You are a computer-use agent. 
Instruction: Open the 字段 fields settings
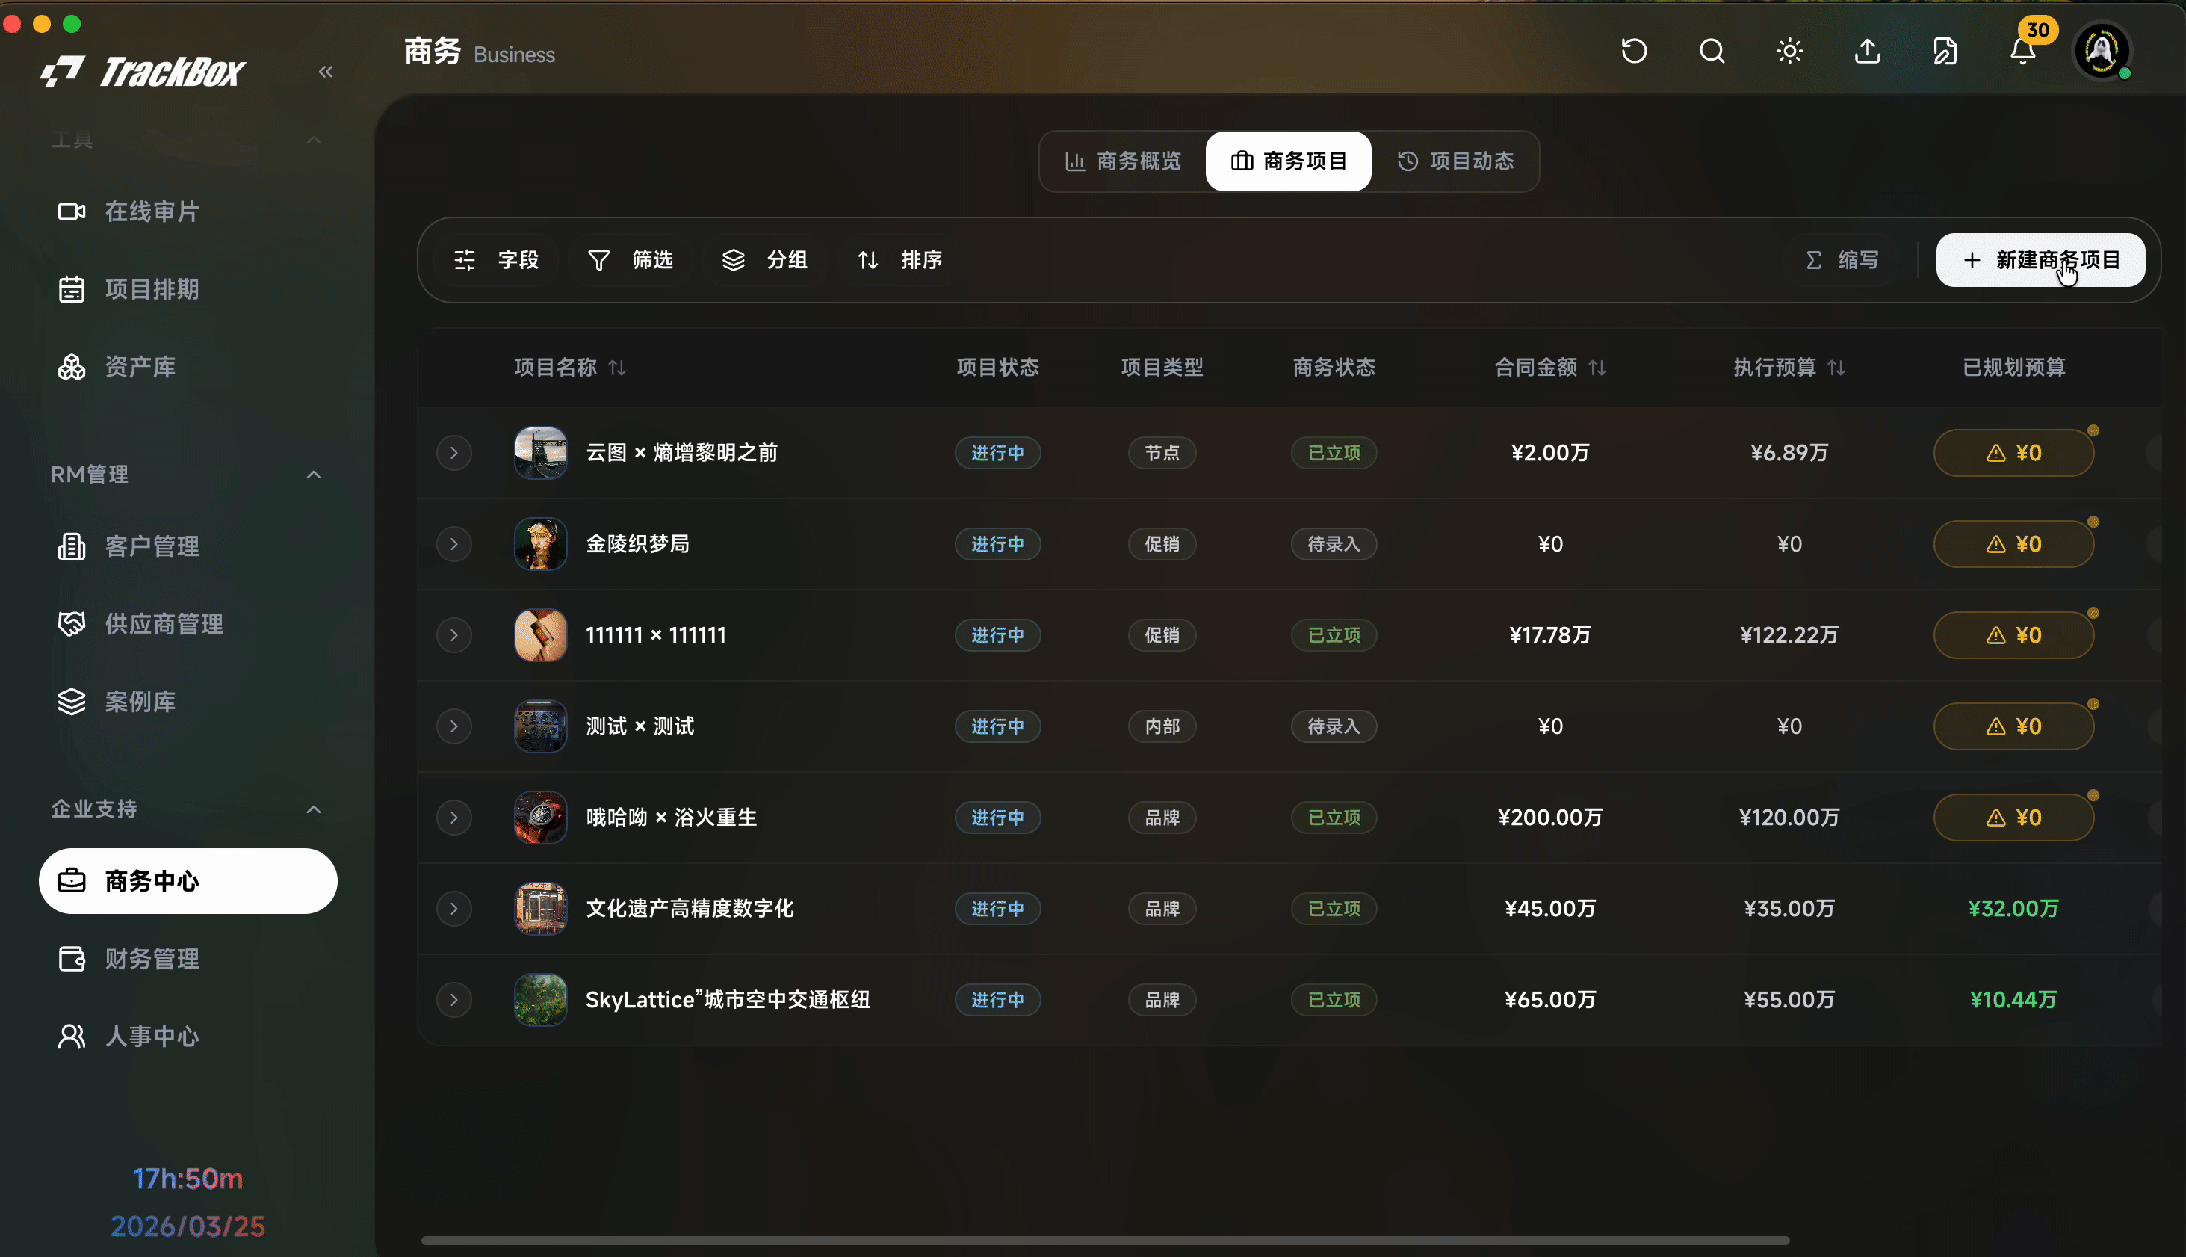coord(496,260)
